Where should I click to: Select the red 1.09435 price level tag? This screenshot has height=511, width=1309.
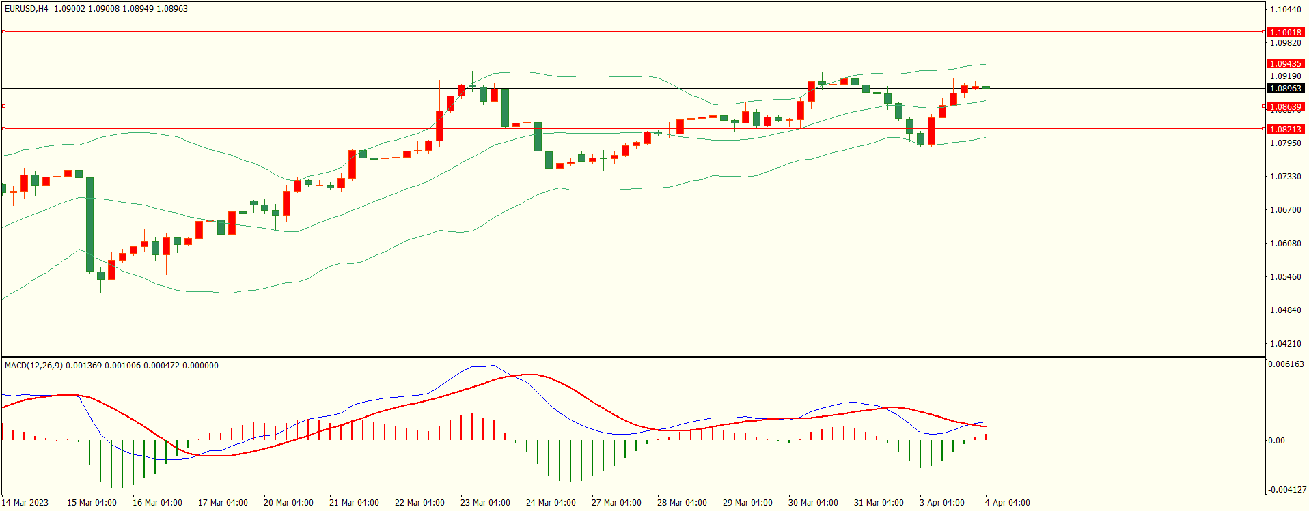(1284, 63)
